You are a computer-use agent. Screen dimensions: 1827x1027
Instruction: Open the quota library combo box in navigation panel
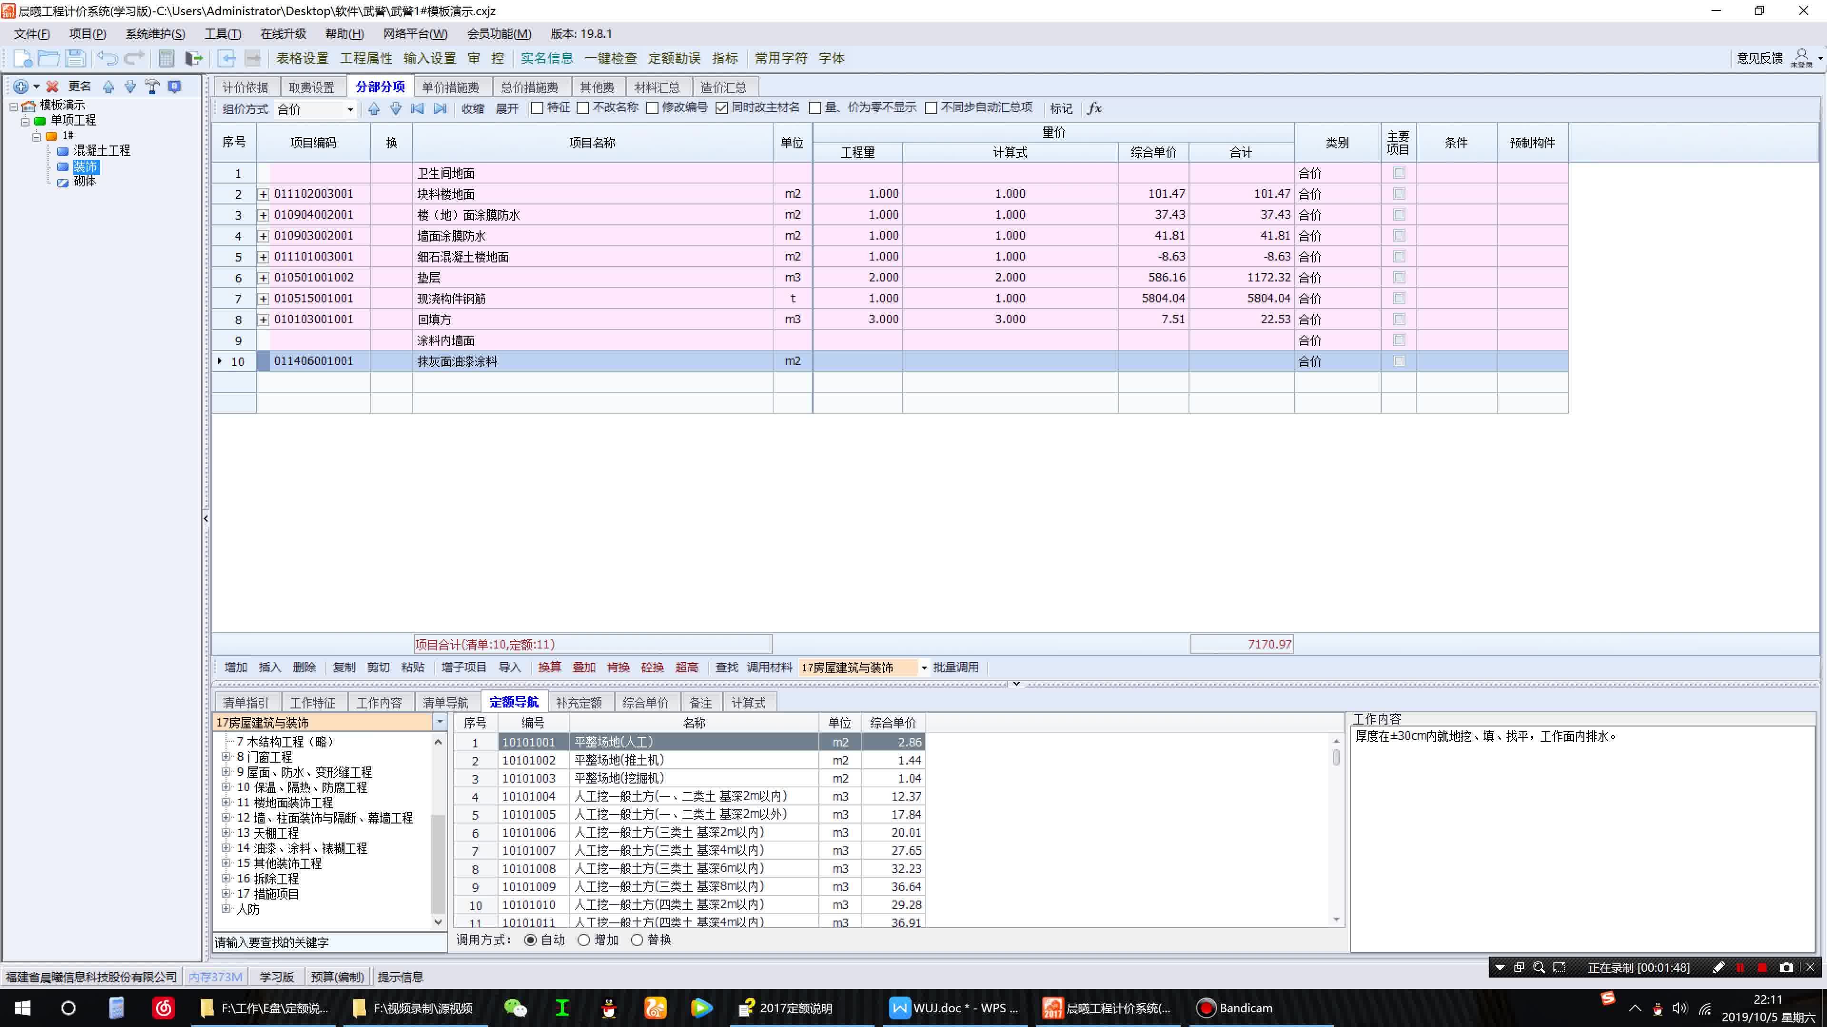coord(440,722)
